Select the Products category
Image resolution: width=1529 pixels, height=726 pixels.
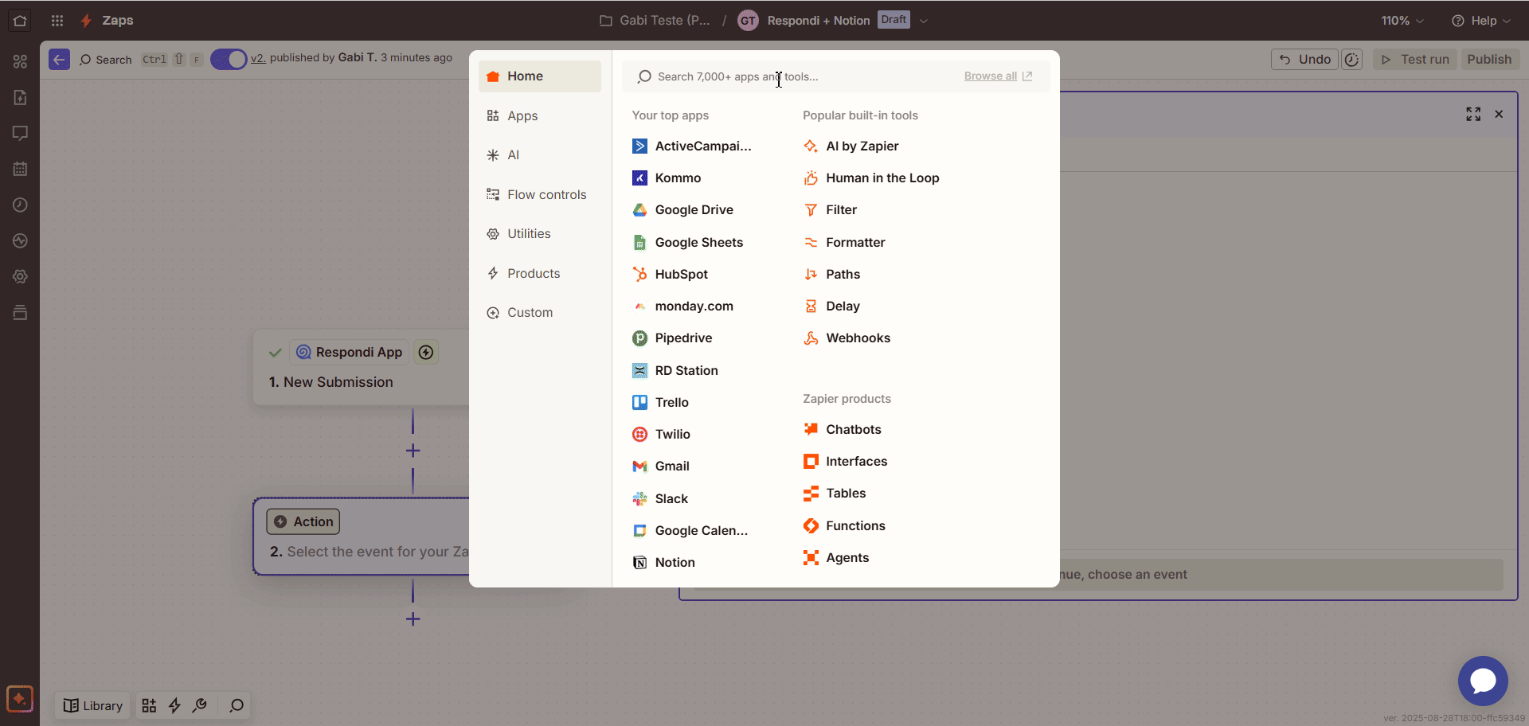540,274
